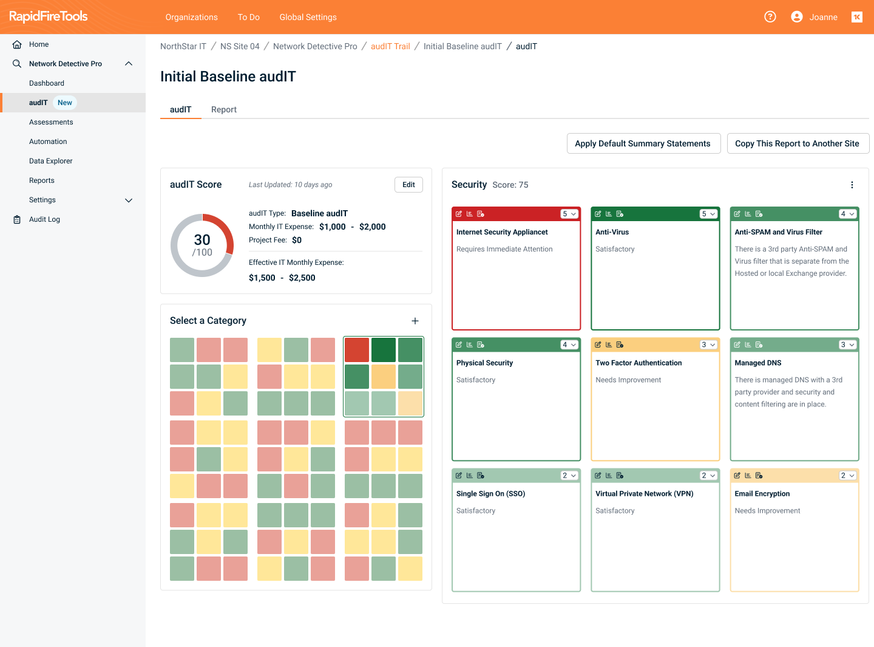Click chart icon on Anti-Virus card
Screen dimensions: 874x647
coord(609,214)
